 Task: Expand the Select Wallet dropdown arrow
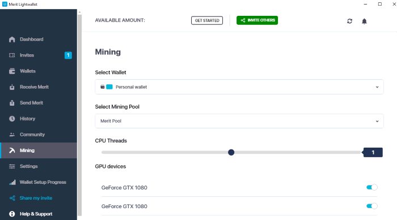coord(377,87)
